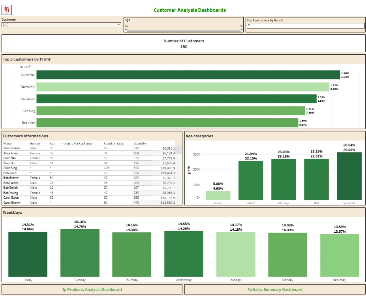366x298 pixels.
Task: Click the Top Customers by Profit input field
Action: [x=306, y=25]
